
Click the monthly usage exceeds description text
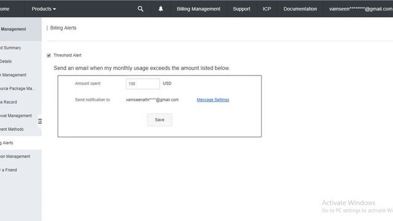click(142, 68)
